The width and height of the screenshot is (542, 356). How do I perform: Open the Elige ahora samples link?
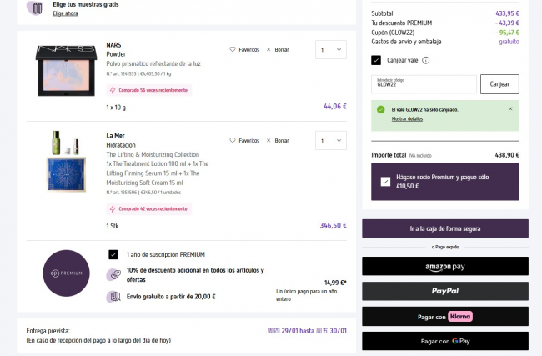click(x=65, y=14)
